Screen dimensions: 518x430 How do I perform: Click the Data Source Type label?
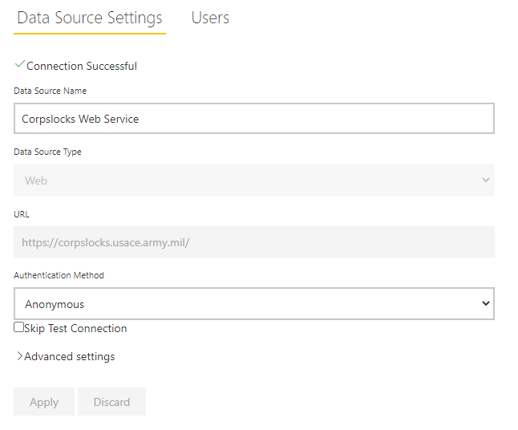[47, 152]
